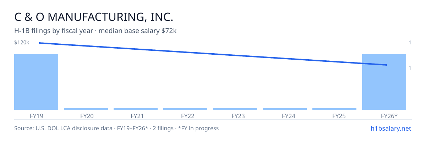Image resolution: width=426 pixels, height=142 pixels.
Task: Click the $120k salary axis label
Action: click(22, 43)
